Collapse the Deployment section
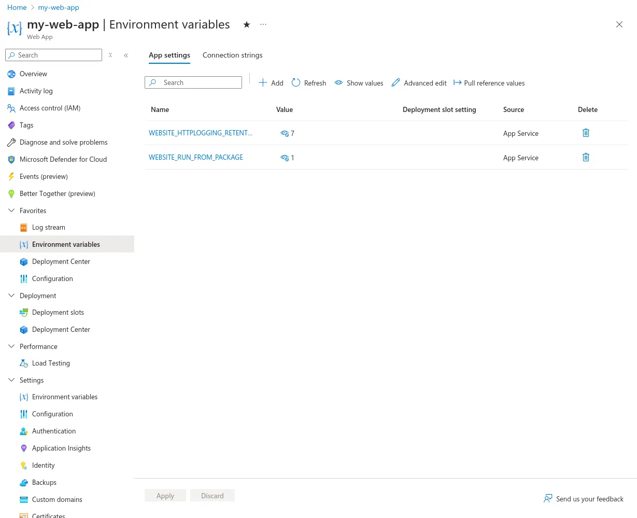 [x=11, y=296]
